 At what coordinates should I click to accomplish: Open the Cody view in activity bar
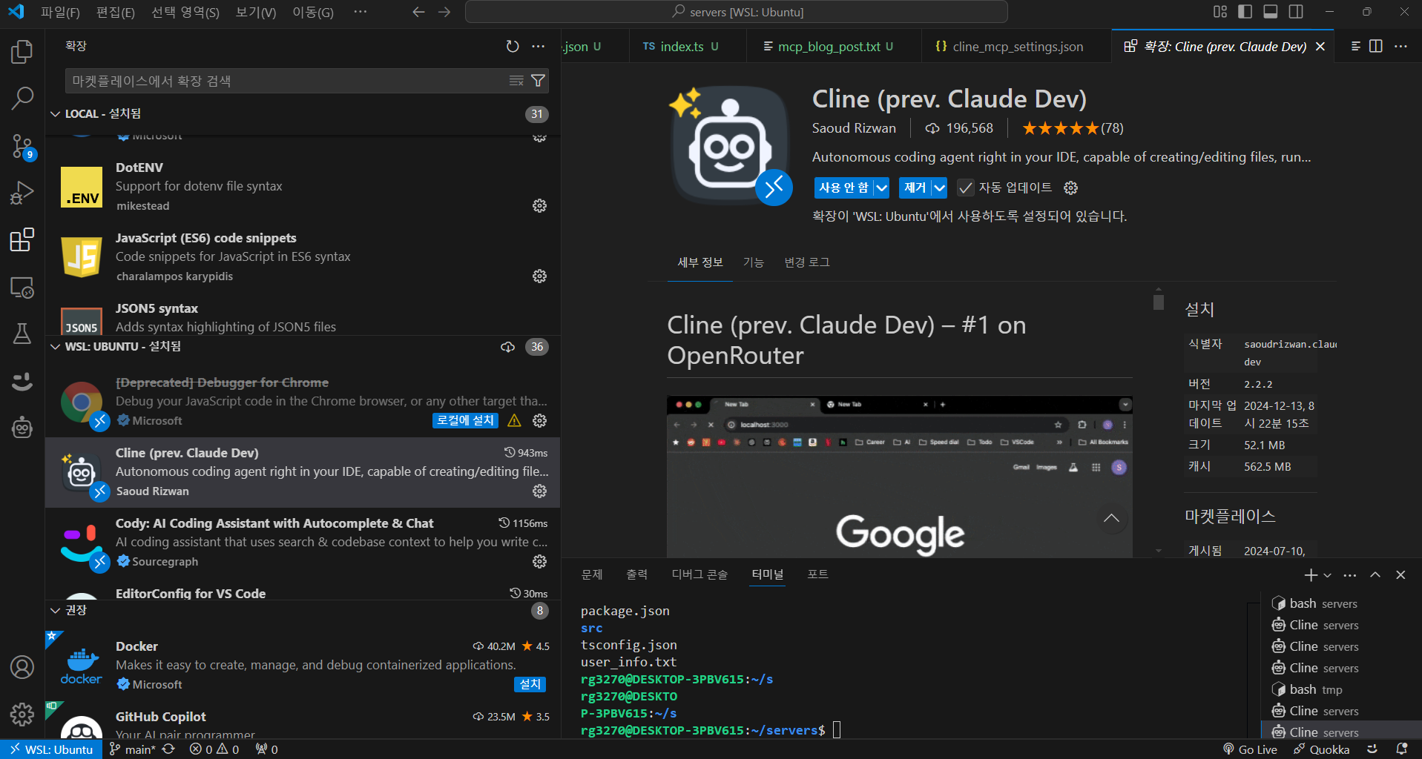tap(22, 381)
